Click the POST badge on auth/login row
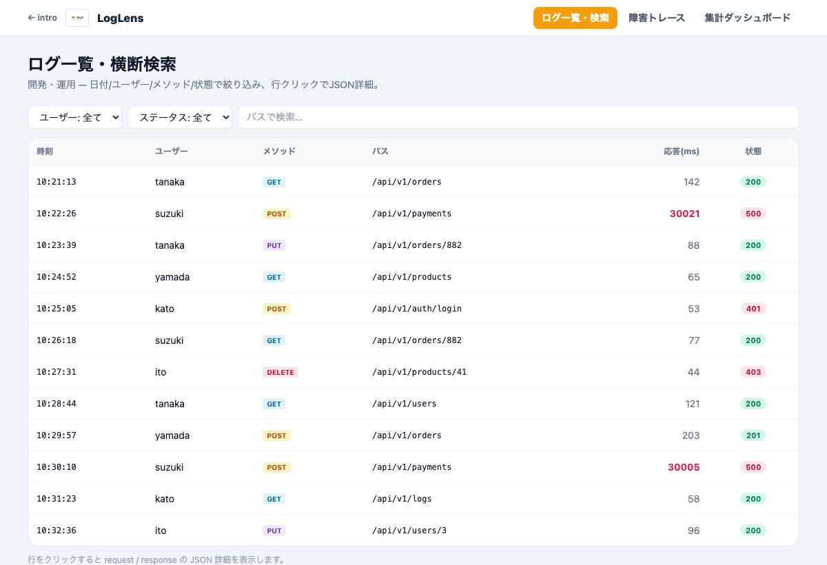 tap(276, 309)
